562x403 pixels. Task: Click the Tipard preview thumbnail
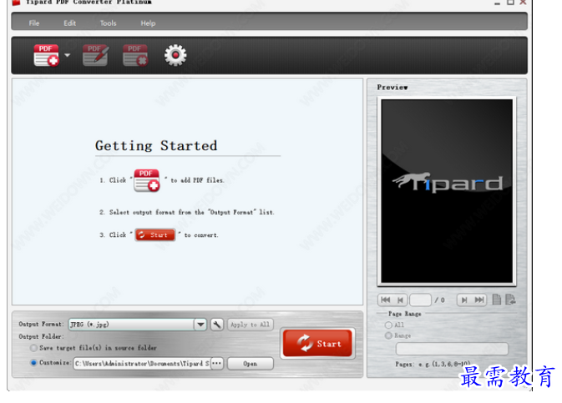pos(447,191)
